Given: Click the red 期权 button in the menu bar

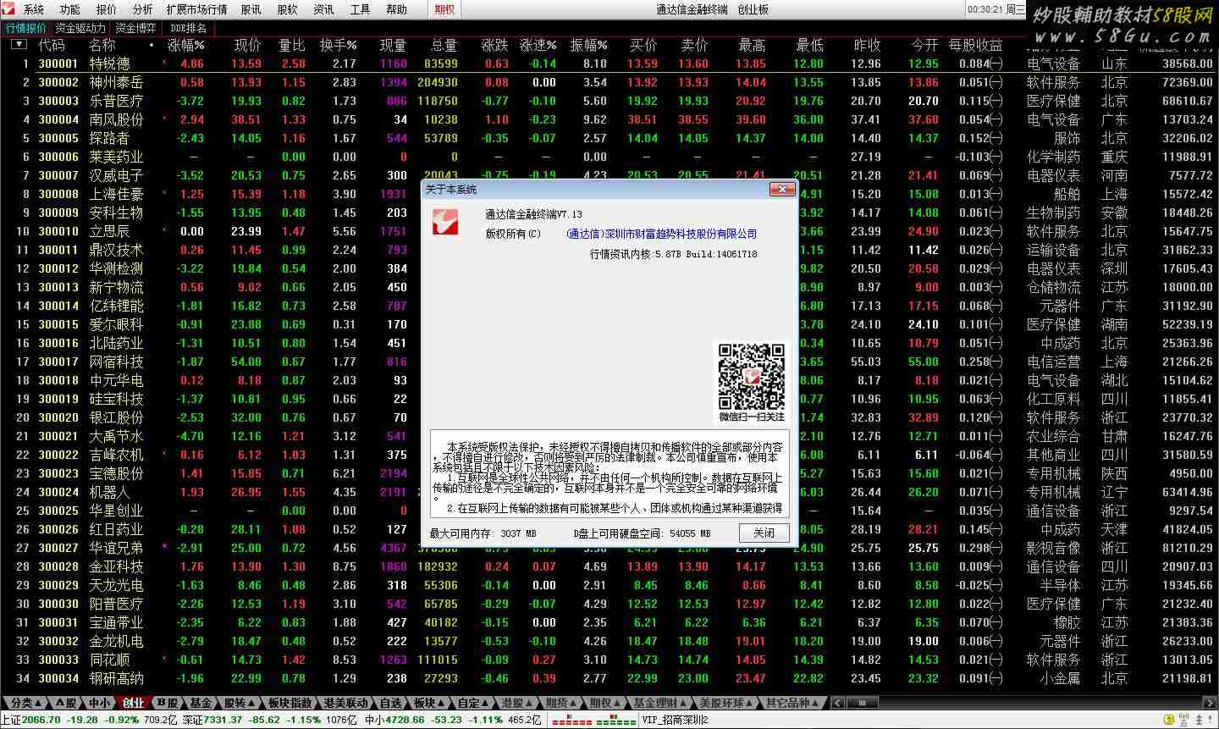Looking at the screenshot, I should tap(444, 9).
